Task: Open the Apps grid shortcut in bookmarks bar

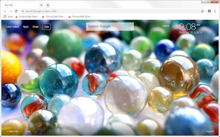Action: (x=8, y=16)
